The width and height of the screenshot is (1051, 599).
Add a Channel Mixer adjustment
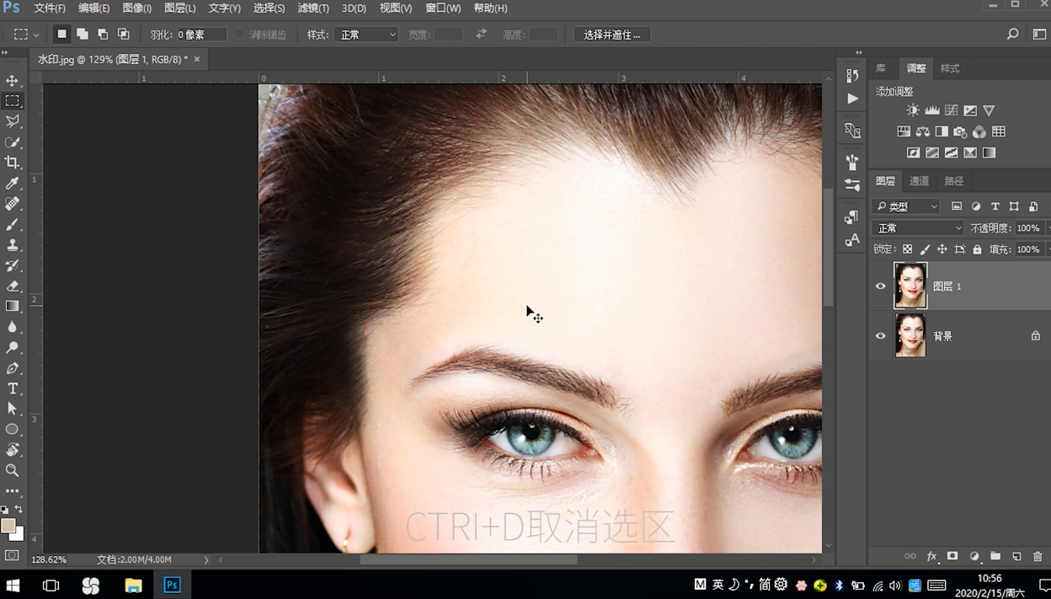979,131
